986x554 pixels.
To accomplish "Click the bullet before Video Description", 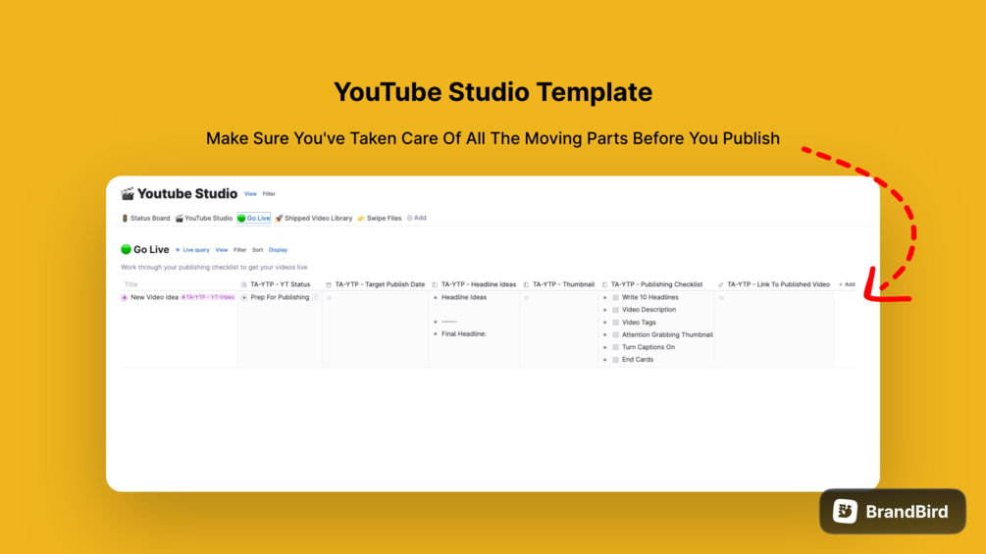I will [x=605, y=310].
